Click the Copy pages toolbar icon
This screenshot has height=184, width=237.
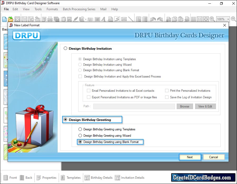pyautogui.click(x=175, y=19)
